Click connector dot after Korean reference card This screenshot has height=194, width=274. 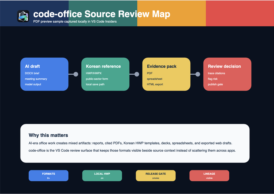tap(137, 74)
